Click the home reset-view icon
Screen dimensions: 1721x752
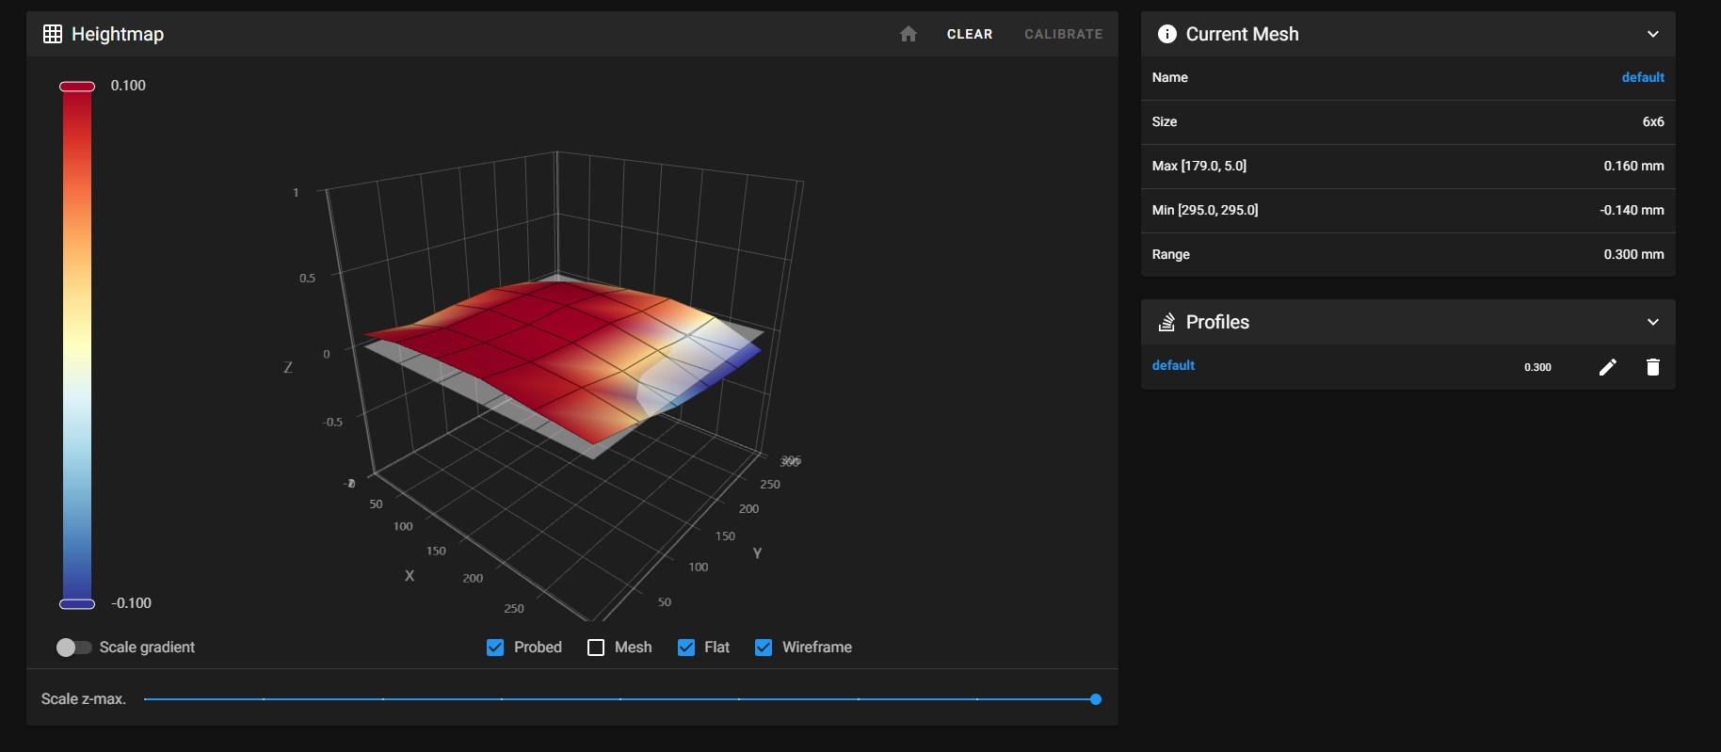point(908,34)
